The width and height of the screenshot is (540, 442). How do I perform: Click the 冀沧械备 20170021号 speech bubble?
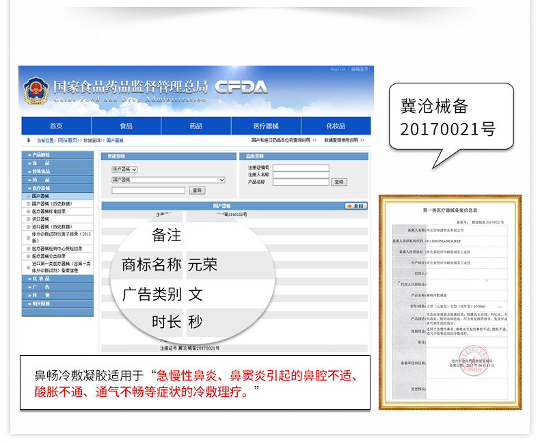point(451,117)
